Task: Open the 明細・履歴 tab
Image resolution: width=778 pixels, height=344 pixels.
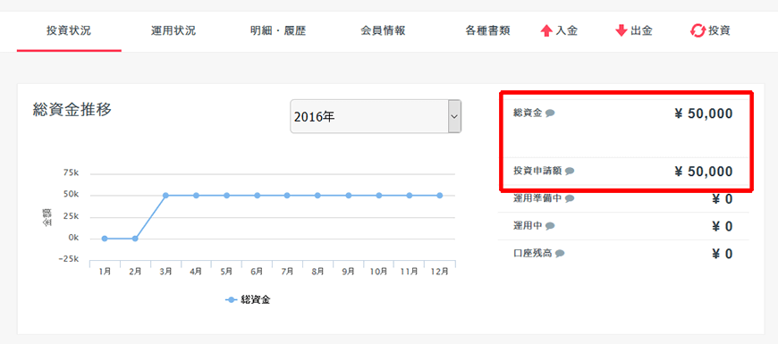Action: pos(278,30)
